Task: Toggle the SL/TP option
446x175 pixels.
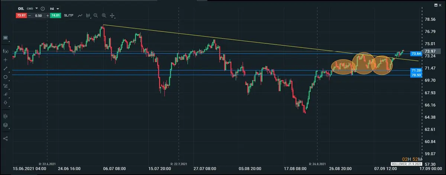Action: pos(69,16)
